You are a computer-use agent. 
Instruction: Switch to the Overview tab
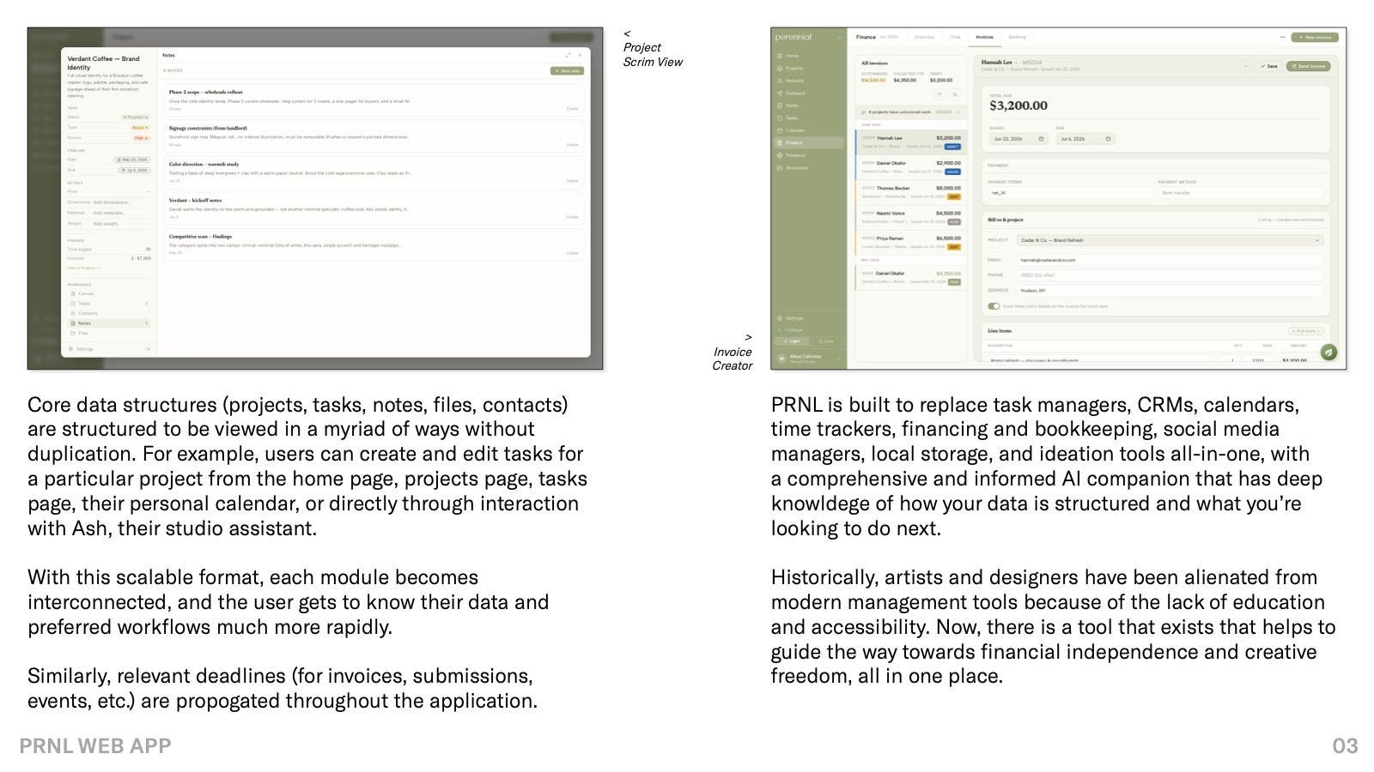pos(924,38)
